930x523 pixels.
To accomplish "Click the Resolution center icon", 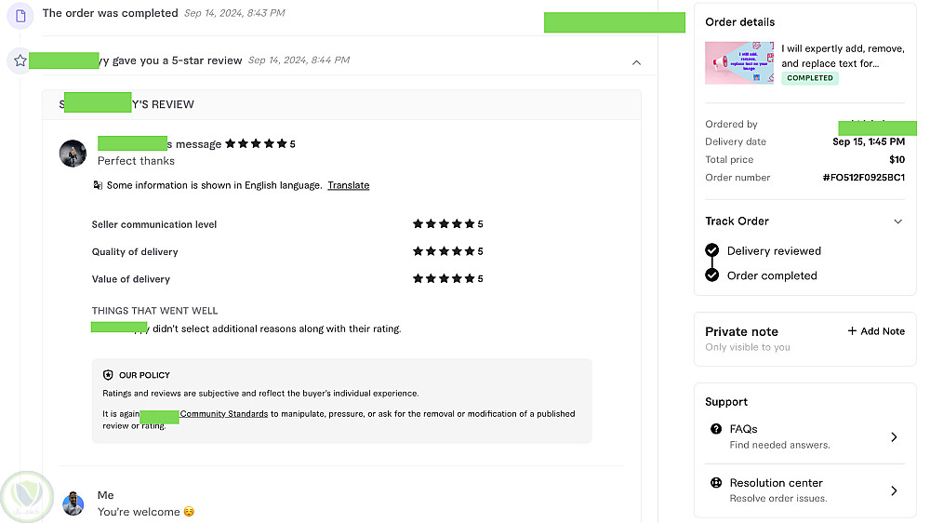I will (716, 483).
